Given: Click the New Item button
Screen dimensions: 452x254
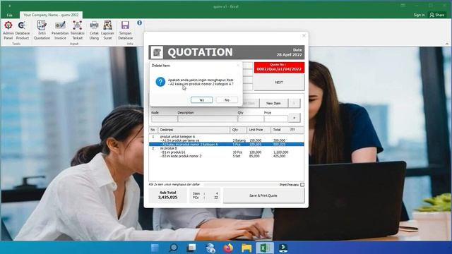Looking at the screenshot, I should 273,103.
